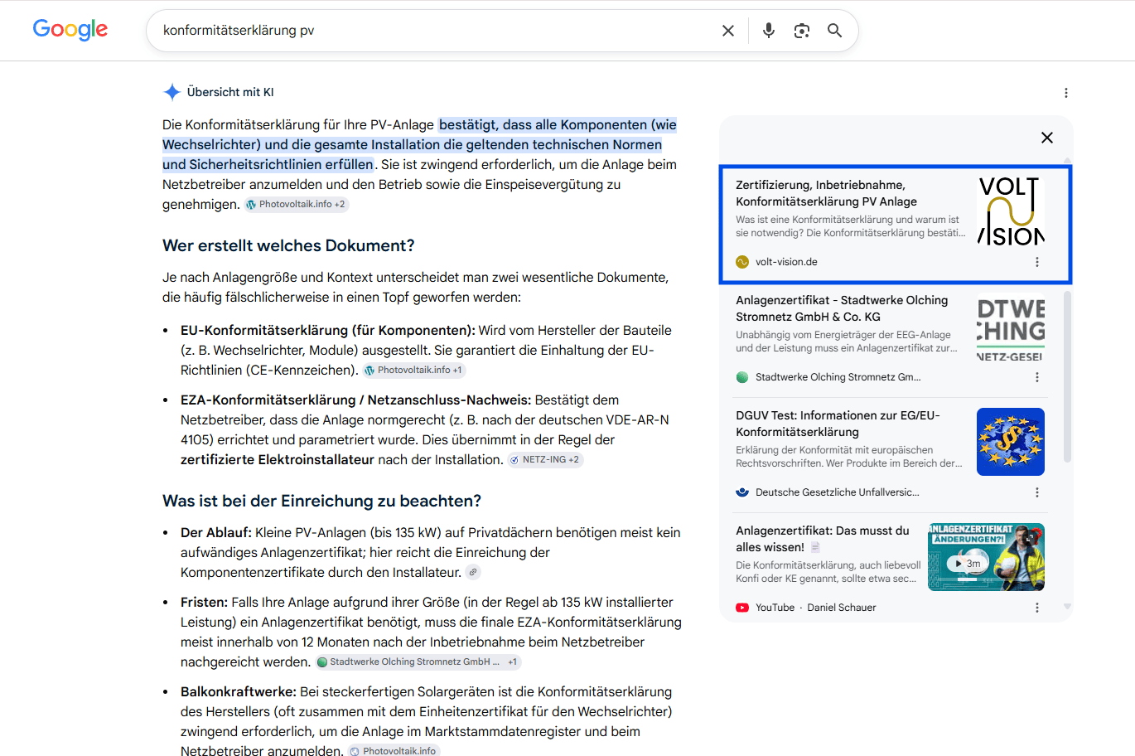Click 'volt-vision.de' source name
The height and width of the screenshot is (756, 1135).
(x=786, y=262)
